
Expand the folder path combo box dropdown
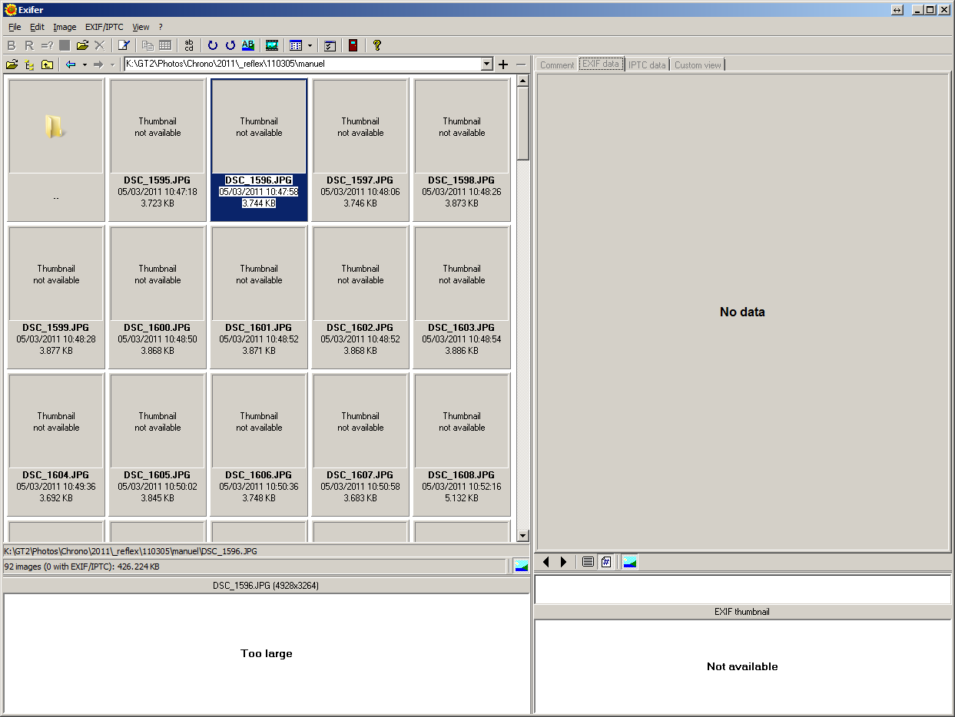coord(486,64)
